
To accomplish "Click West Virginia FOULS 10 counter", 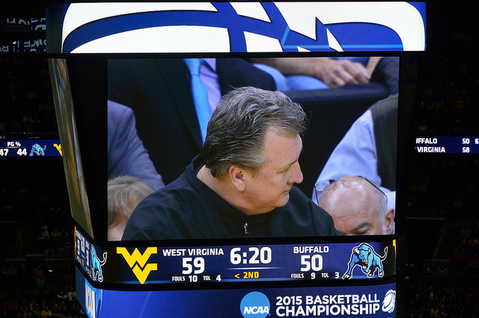I will (185, 278).
